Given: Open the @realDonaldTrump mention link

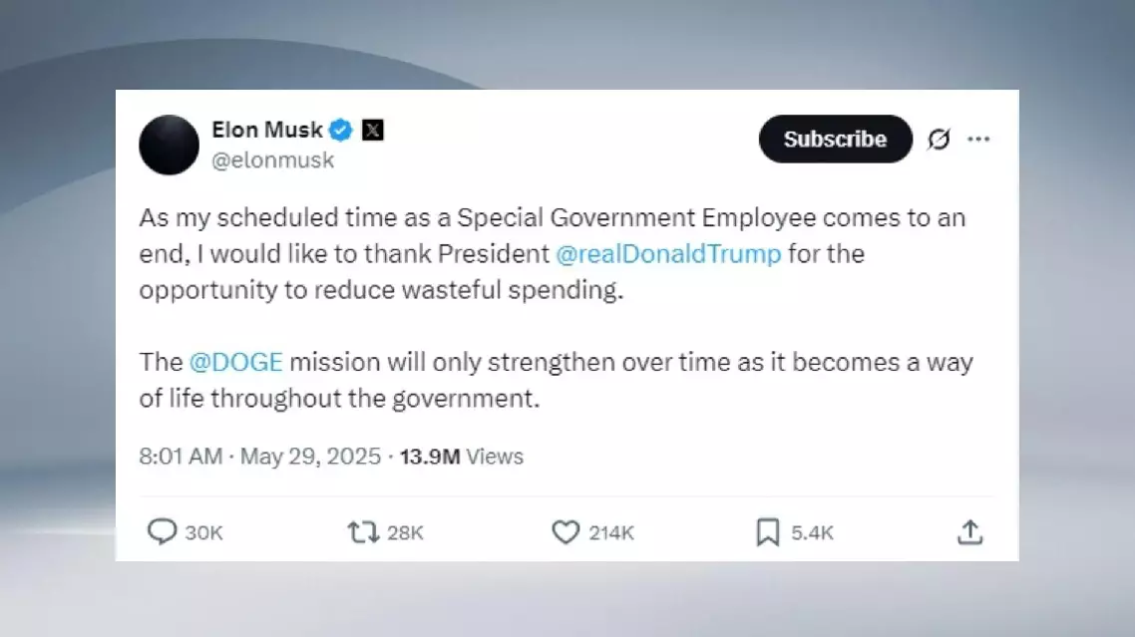Looking at the screenshot, I should [x=668, y=254].
